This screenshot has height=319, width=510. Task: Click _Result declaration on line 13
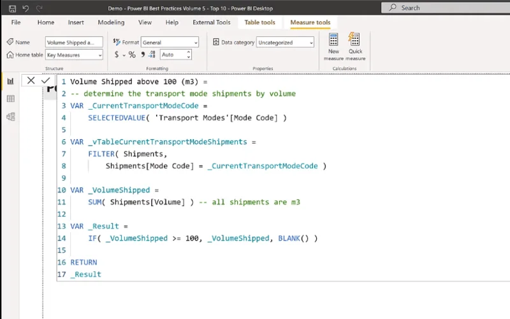[x=103, y=226]
